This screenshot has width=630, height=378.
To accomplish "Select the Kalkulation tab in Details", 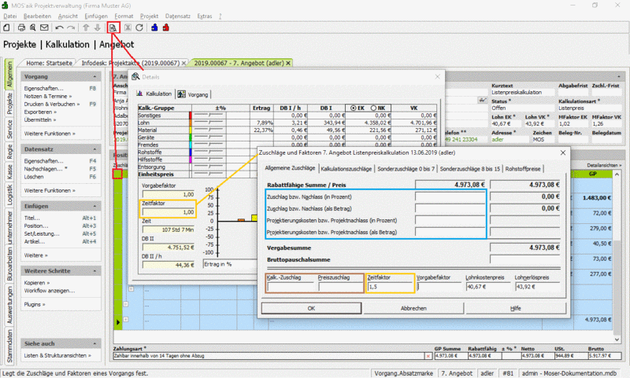I will tap(154, 94).
